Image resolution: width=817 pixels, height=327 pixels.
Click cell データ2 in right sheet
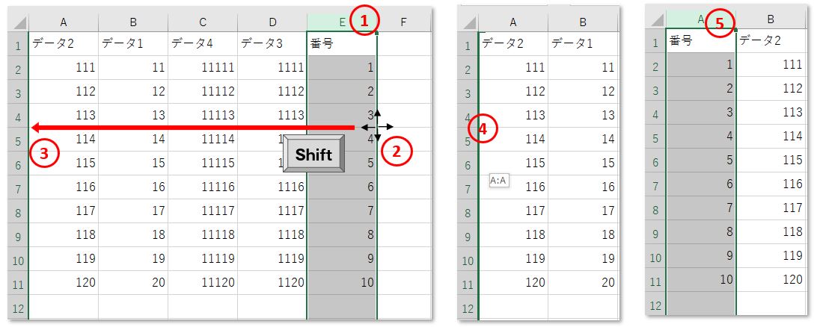[x=771, y=40]
